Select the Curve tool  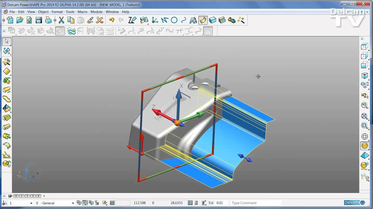184,20
